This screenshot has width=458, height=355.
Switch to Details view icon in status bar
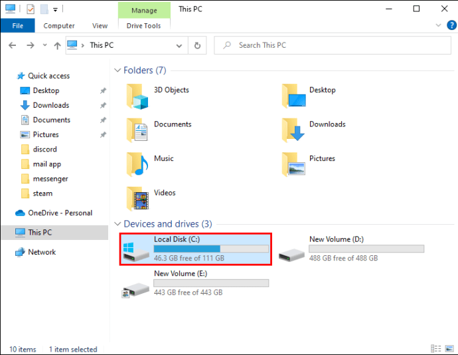pyautogui.click(x=436, y=348)
